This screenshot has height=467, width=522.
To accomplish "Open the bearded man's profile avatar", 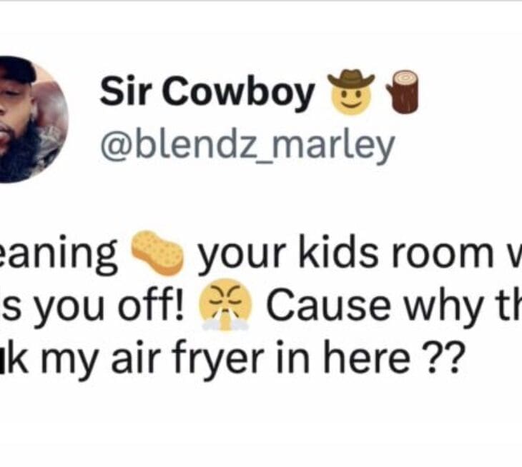I will (34, 120).
